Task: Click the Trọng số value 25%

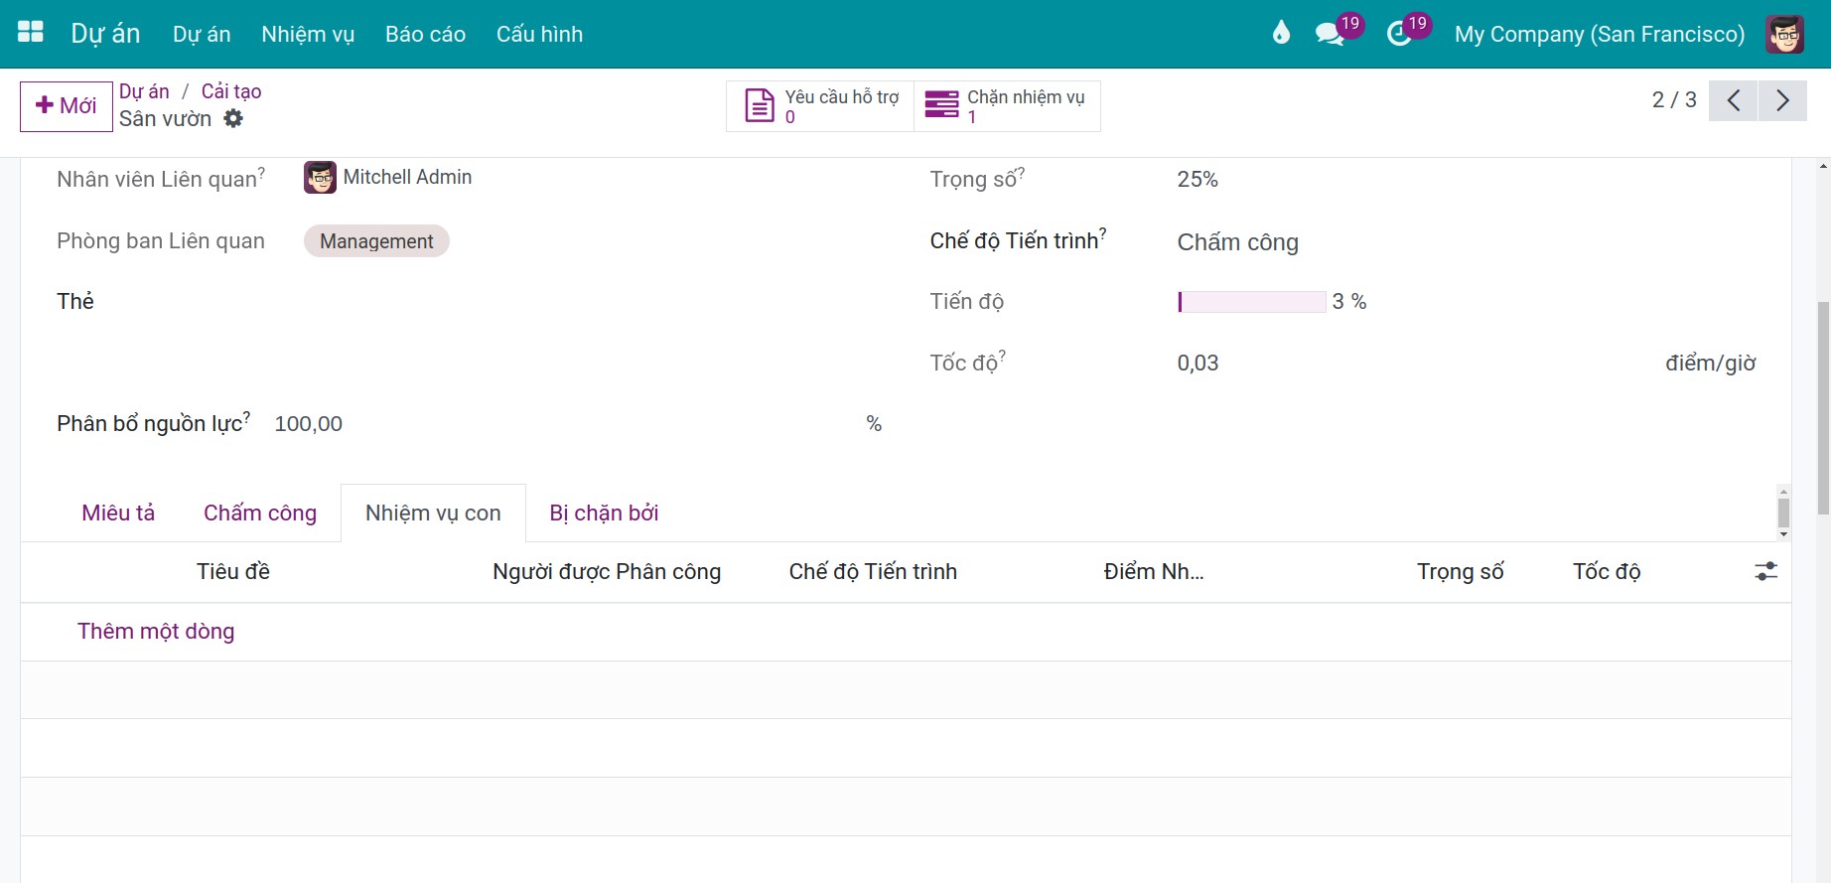Action: (1197, 180)
